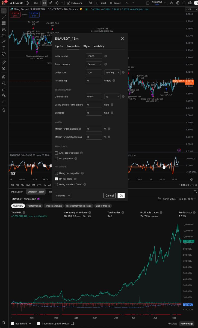This screenshot has width=198, height=328.
Task: Confirm settings with Ok button
Action: click(121, 195)
